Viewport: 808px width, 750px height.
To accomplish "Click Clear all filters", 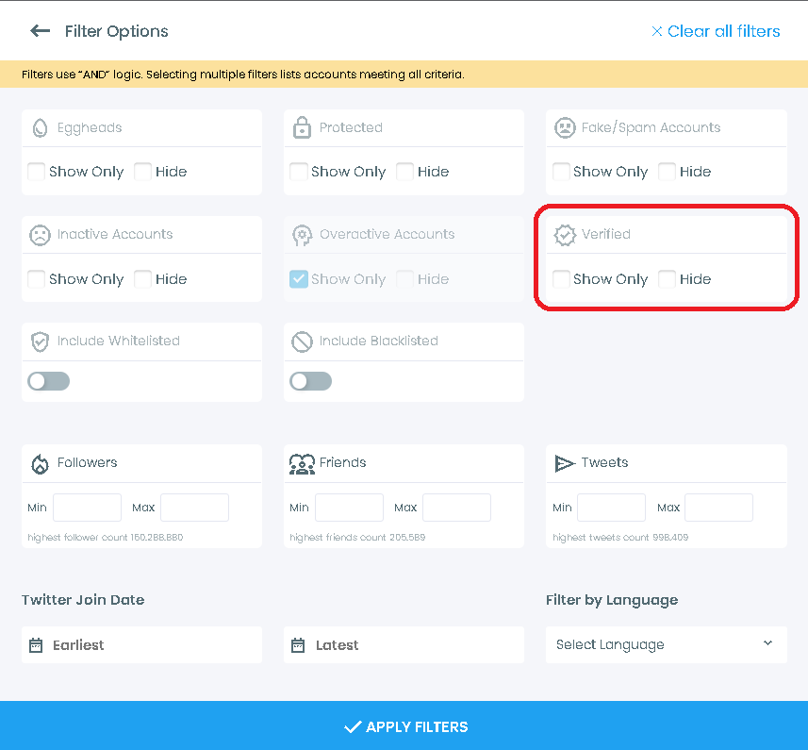I will click(x=717, y=31).
